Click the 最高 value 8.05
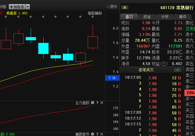Image resolution: width=195 pixels, height=136 pixels. [x=178, y=29]
